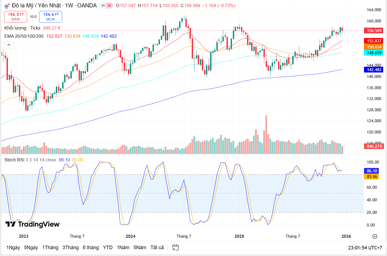
Task: Select the 1Năm time range
Action: click(123, 248)
